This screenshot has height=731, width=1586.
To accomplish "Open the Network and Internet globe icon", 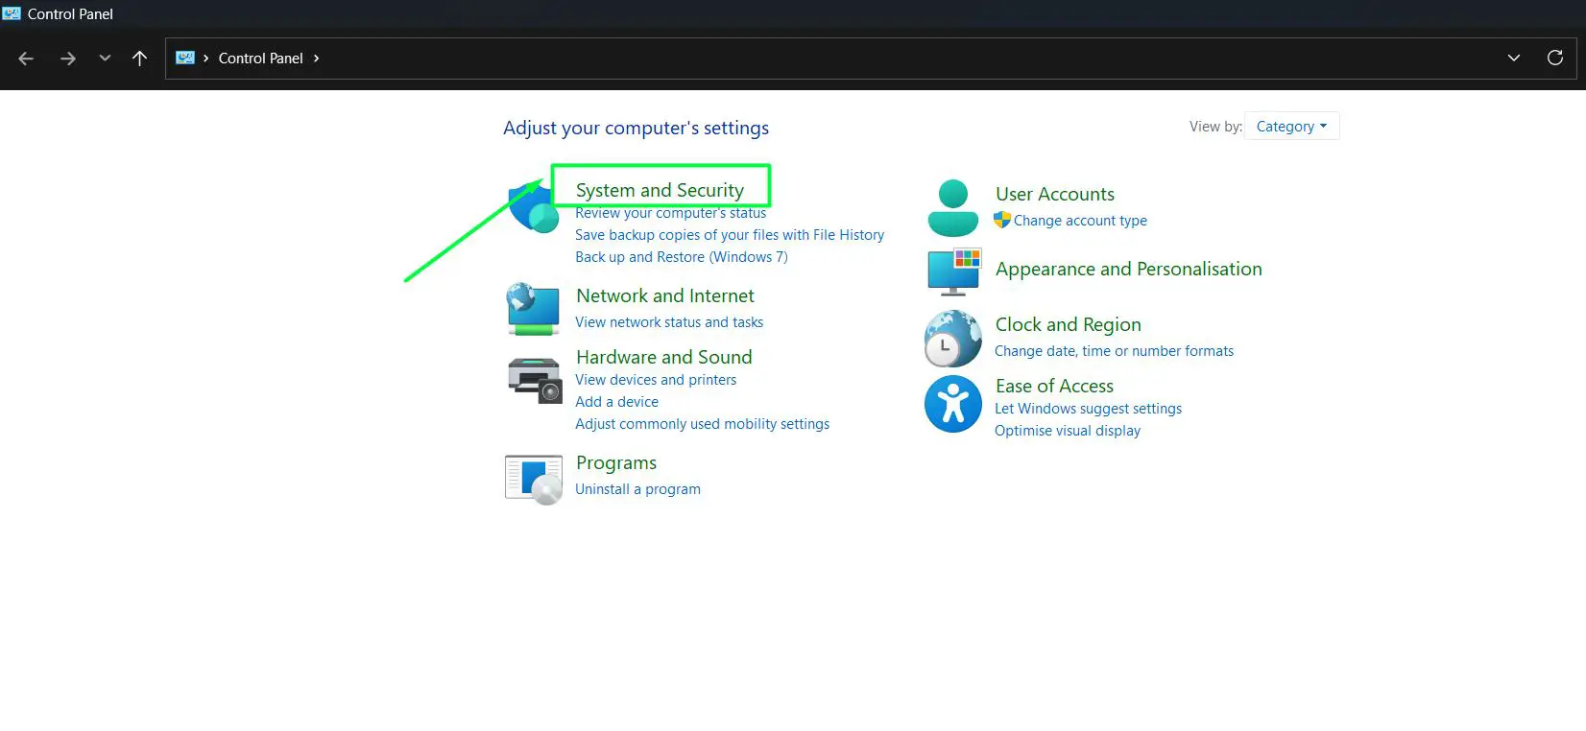I will [x=533, y=308].
